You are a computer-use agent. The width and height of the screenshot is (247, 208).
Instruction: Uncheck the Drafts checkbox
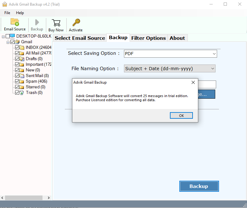point(17,59)
